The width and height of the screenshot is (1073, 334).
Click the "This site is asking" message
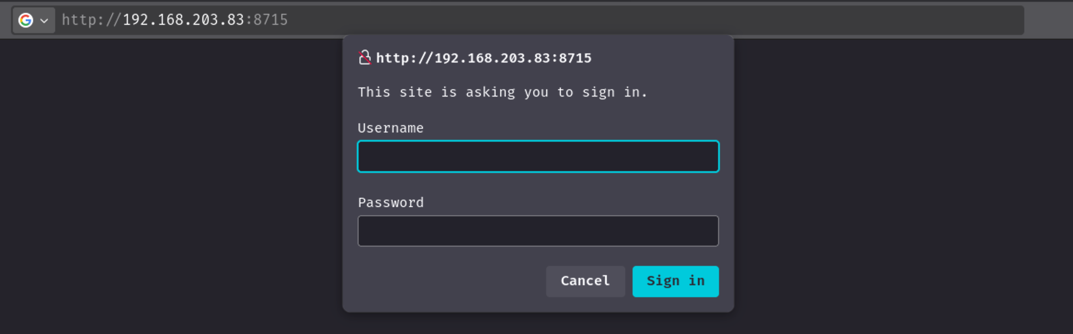[x=502, y=92]
